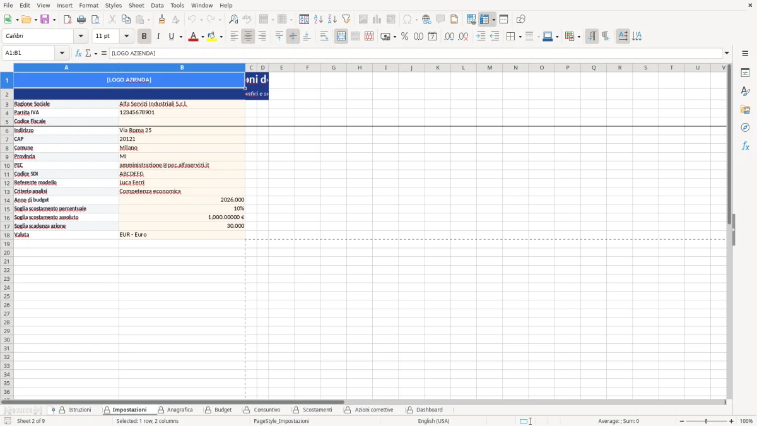Align text right
This screenshot has height=426, width=757.
pos(262,37)
